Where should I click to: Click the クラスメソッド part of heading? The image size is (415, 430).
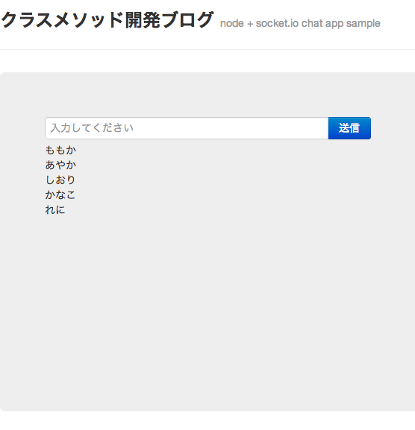click(63, 20)
